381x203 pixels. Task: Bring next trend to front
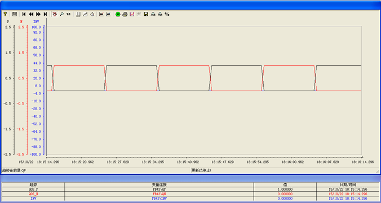point(108,14)
